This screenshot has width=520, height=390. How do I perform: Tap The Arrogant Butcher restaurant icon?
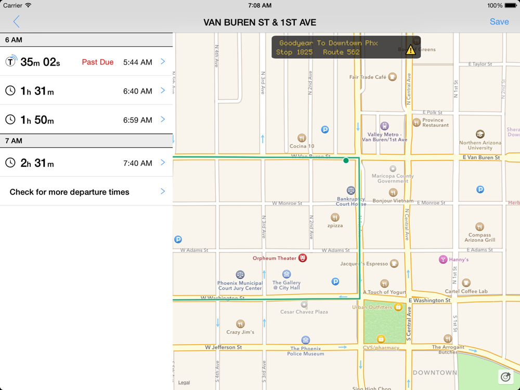pyautogui.click(x=448, y=339)
